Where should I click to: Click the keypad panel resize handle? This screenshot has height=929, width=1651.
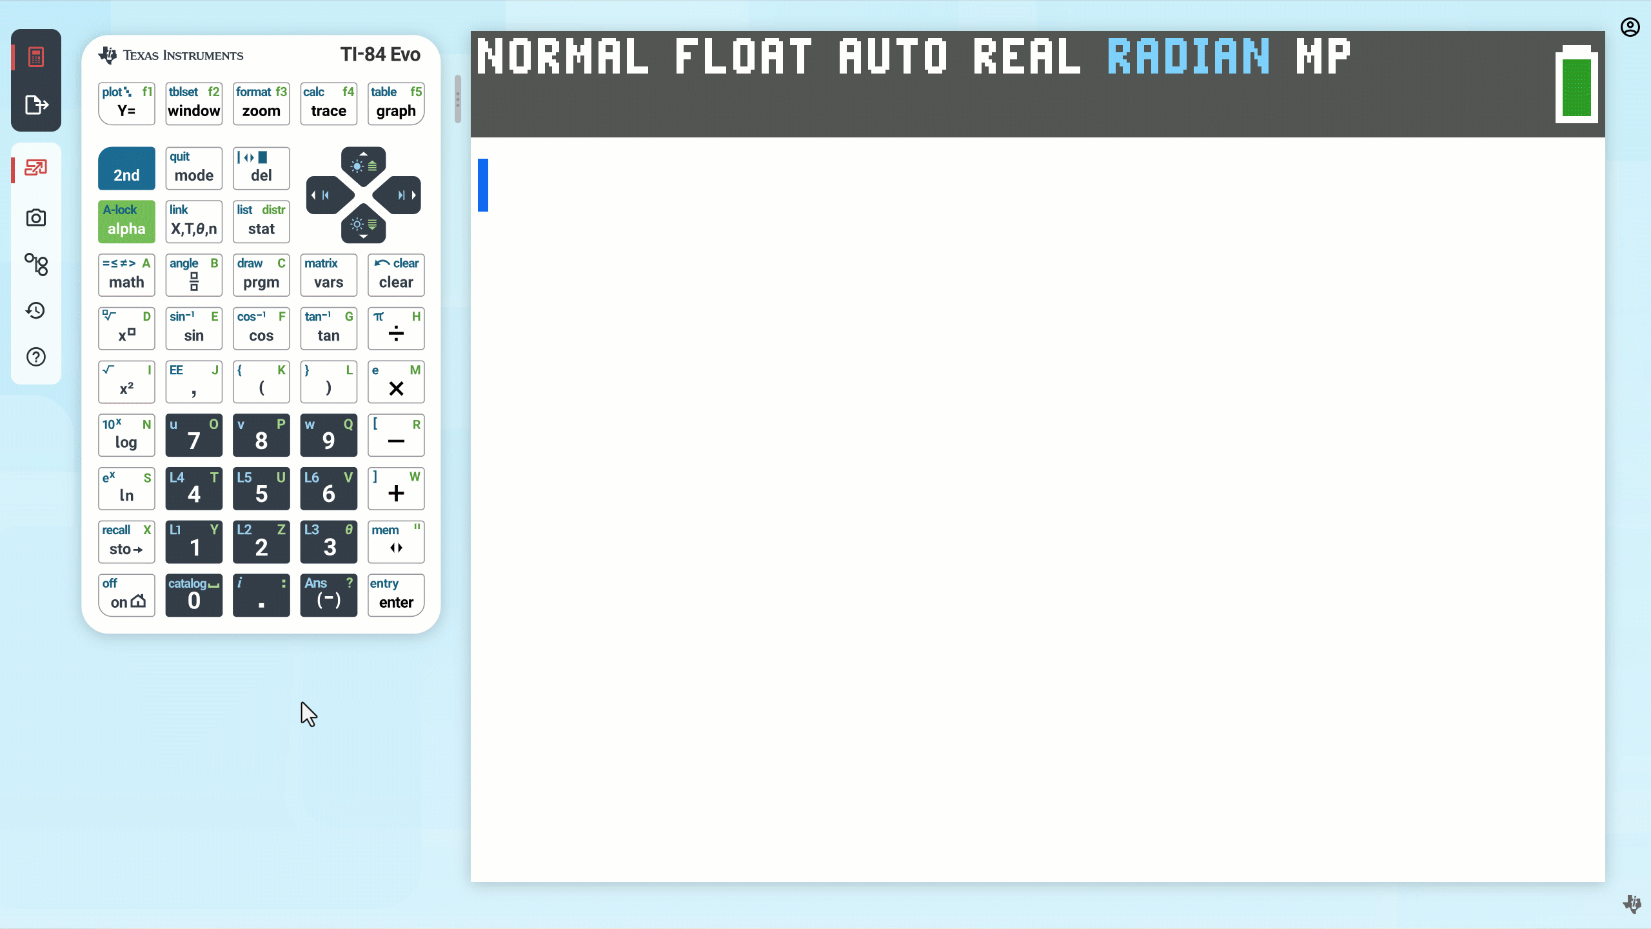coord(458,99)
